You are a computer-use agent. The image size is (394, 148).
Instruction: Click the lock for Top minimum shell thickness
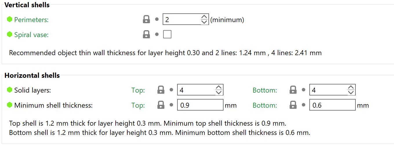[x=161, y=105]
